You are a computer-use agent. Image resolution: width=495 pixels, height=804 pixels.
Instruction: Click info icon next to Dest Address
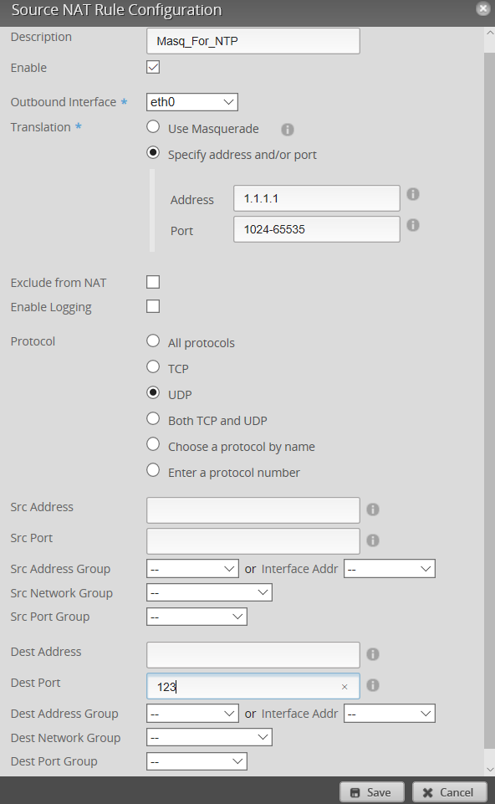[373, 654]
